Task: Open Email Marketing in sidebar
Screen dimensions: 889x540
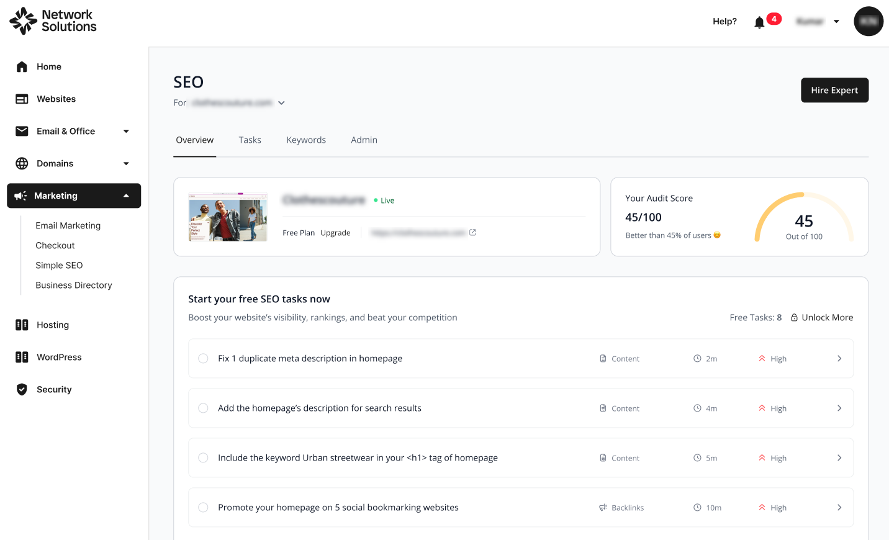Action: pos(68,225)
